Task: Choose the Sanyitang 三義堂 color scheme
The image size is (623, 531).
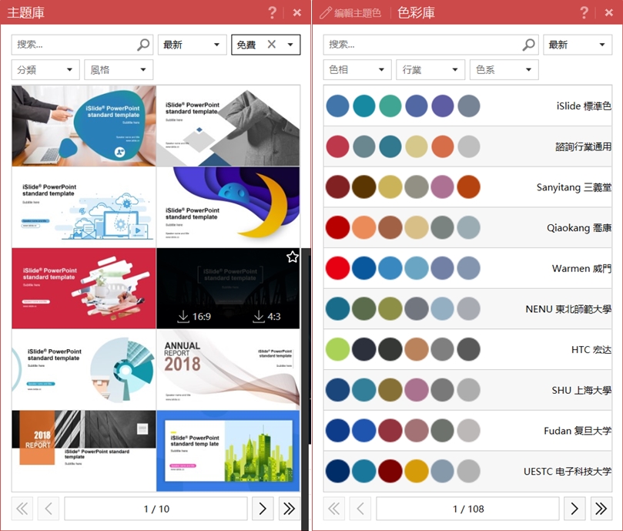Action: [x=467, y=187]
